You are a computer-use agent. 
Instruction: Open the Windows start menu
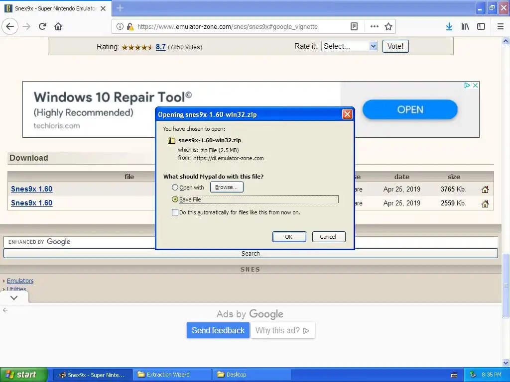coord(24,375)
